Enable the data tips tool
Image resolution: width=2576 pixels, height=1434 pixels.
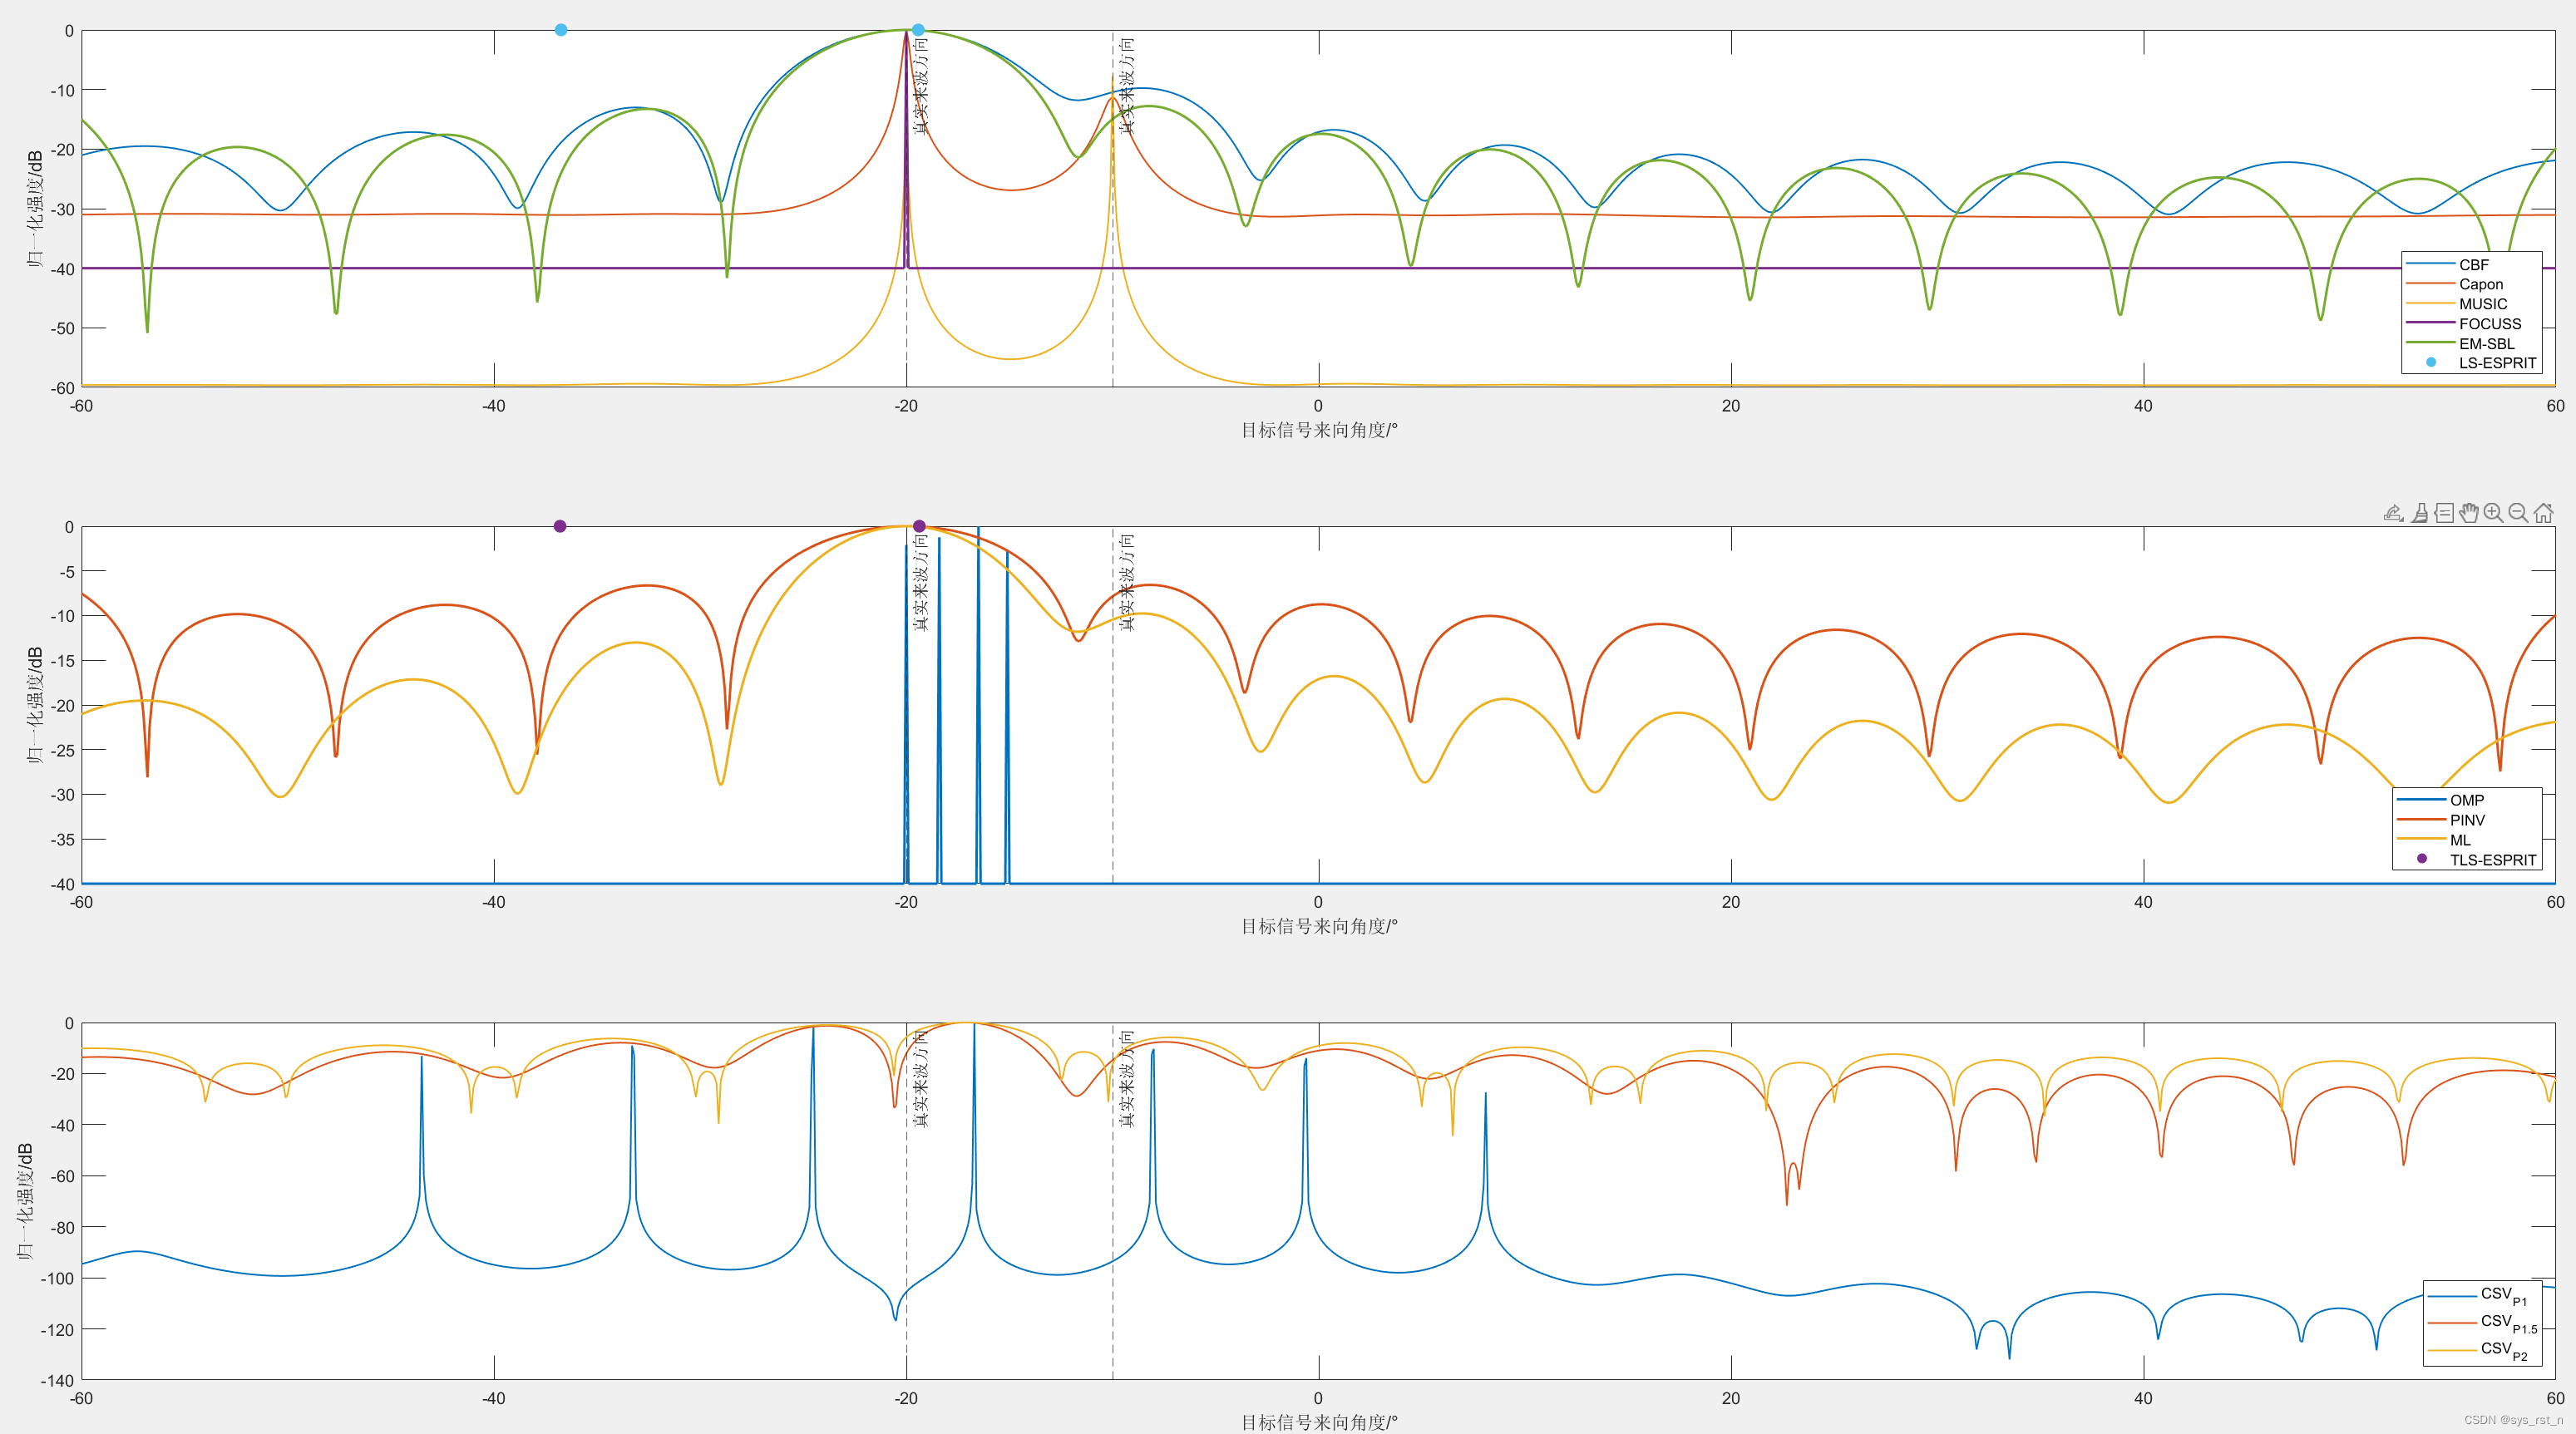pos(2444,513)
